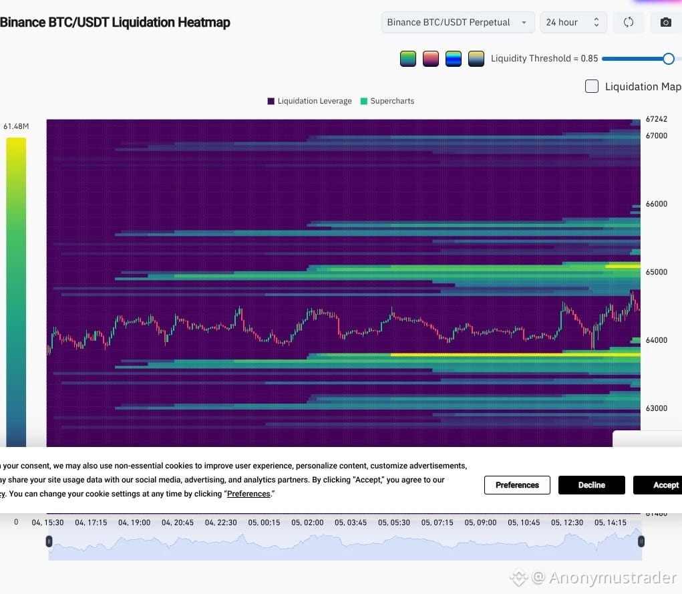Click the camera screenshot icon

(665, 22)
